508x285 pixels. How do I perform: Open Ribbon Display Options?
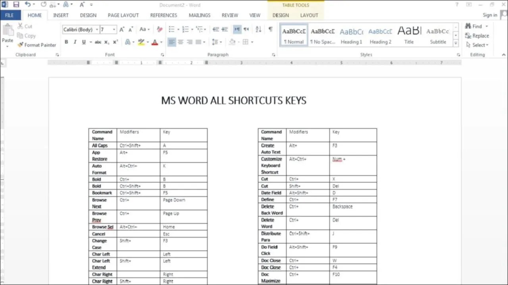coord(469,5)
